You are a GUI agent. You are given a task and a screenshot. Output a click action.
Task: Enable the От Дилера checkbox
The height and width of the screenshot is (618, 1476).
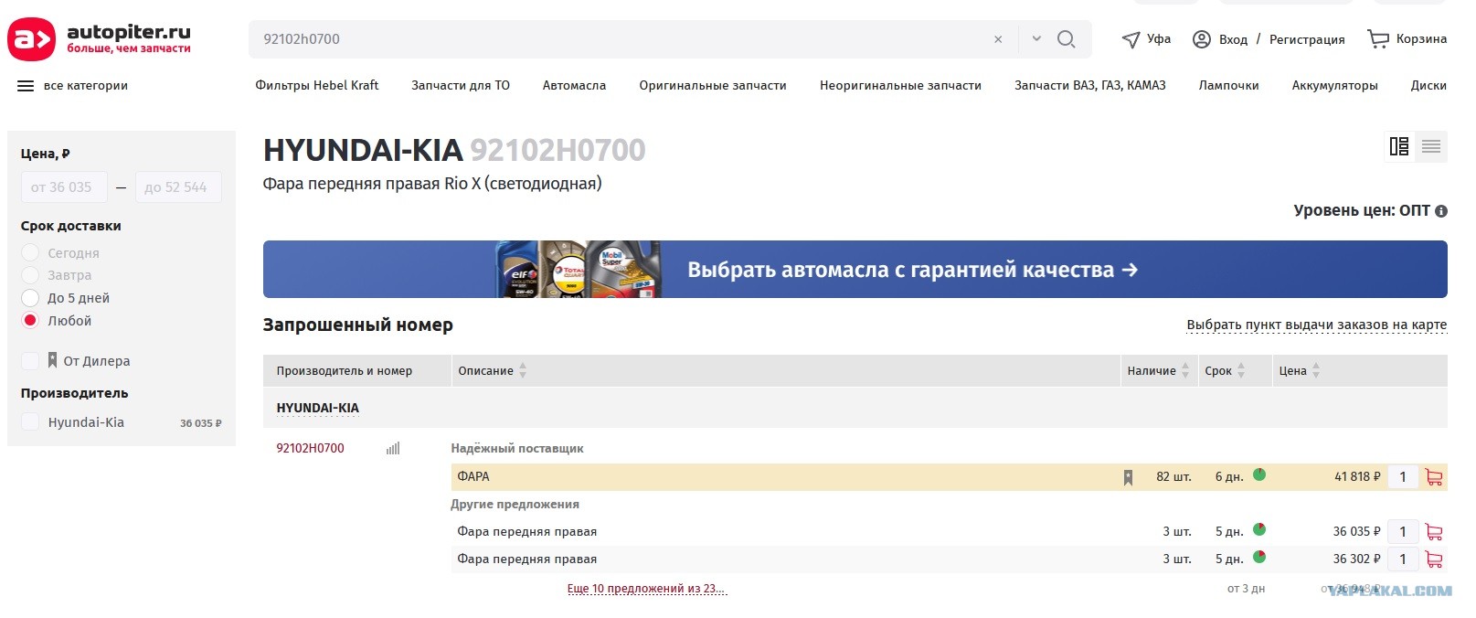(30, 360)
